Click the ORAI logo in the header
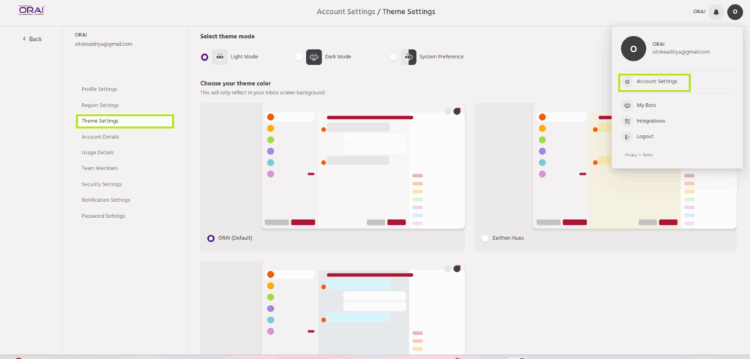 31,10
